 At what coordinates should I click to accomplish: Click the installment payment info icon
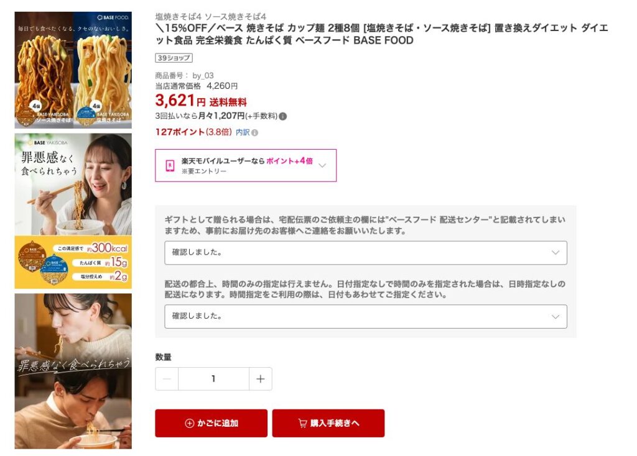coord(283,116)
